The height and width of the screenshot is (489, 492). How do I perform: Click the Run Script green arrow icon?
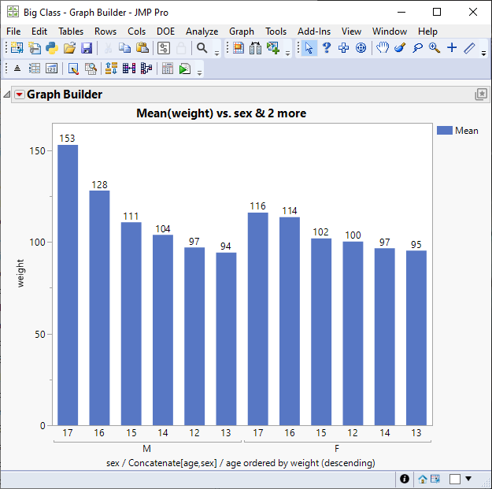(184, 69)
